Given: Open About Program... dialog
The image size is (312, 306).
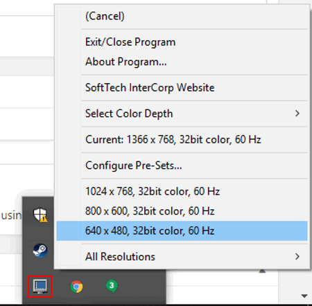Looking at the screenshot, I should (182, 62).
